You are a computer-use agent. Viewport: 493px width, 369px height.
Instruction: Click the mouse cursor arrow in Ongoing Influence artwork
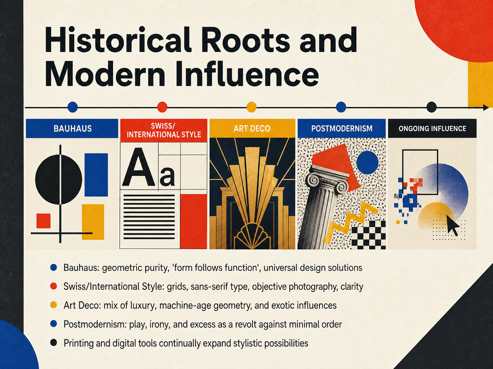(x=453, y=225)
